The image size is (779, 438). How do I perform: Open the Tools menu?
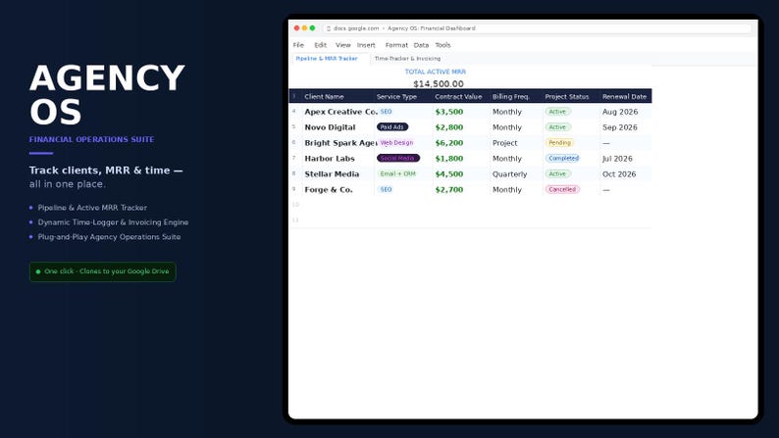point(442,45)
